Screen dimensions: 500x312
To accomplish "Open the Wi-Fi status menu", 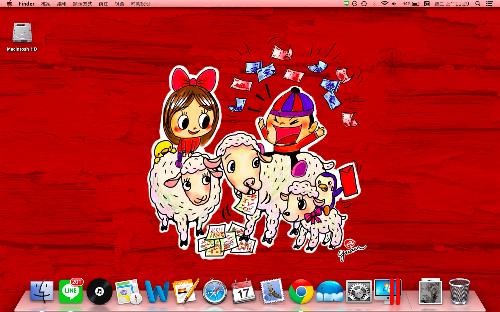I will coord(384,4).
